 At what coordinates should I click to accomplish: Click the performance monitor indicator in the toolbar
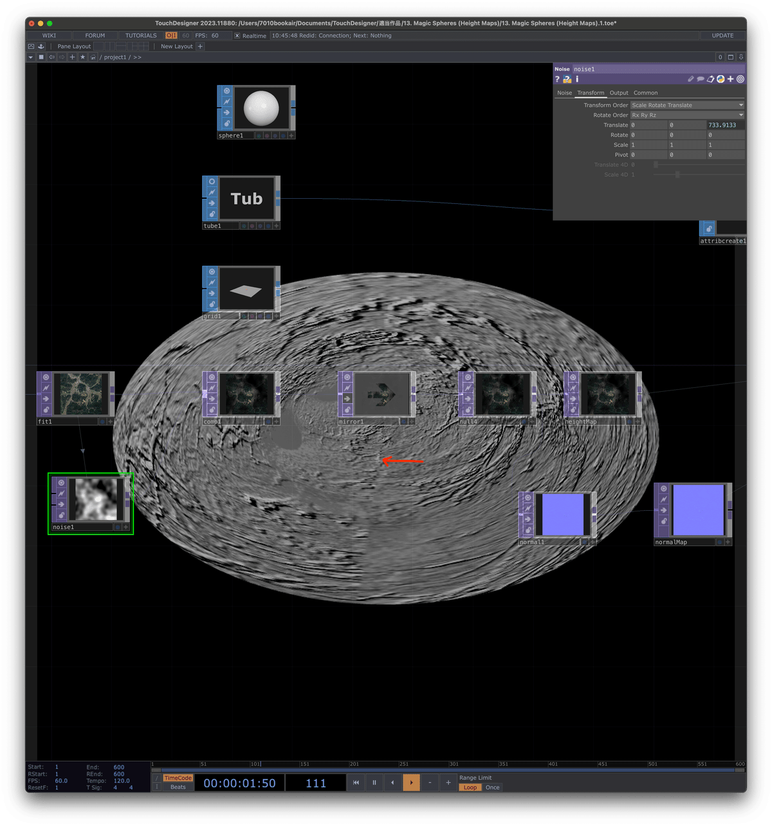pos(170,35)
